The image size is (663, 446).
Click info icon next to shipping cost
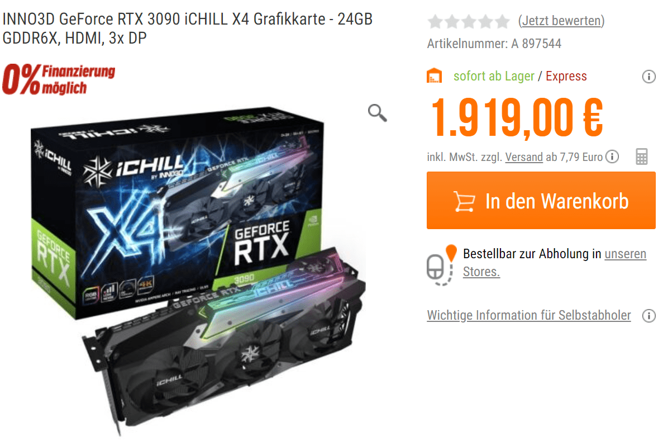[x=612, y=156]
